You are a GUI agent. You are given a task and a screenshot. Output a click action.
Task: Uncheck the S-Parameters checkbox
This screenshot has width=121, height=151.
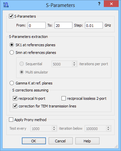point(11,16)
